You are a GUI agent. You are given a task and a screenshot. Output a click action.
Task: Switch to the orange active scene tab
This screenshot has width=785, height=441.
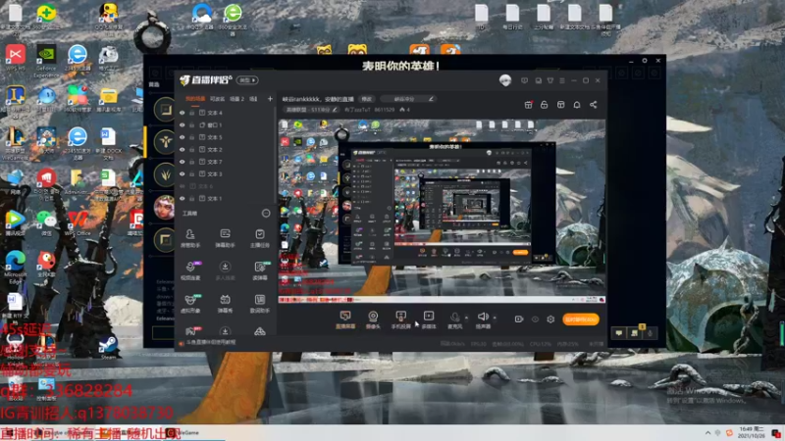195,99
